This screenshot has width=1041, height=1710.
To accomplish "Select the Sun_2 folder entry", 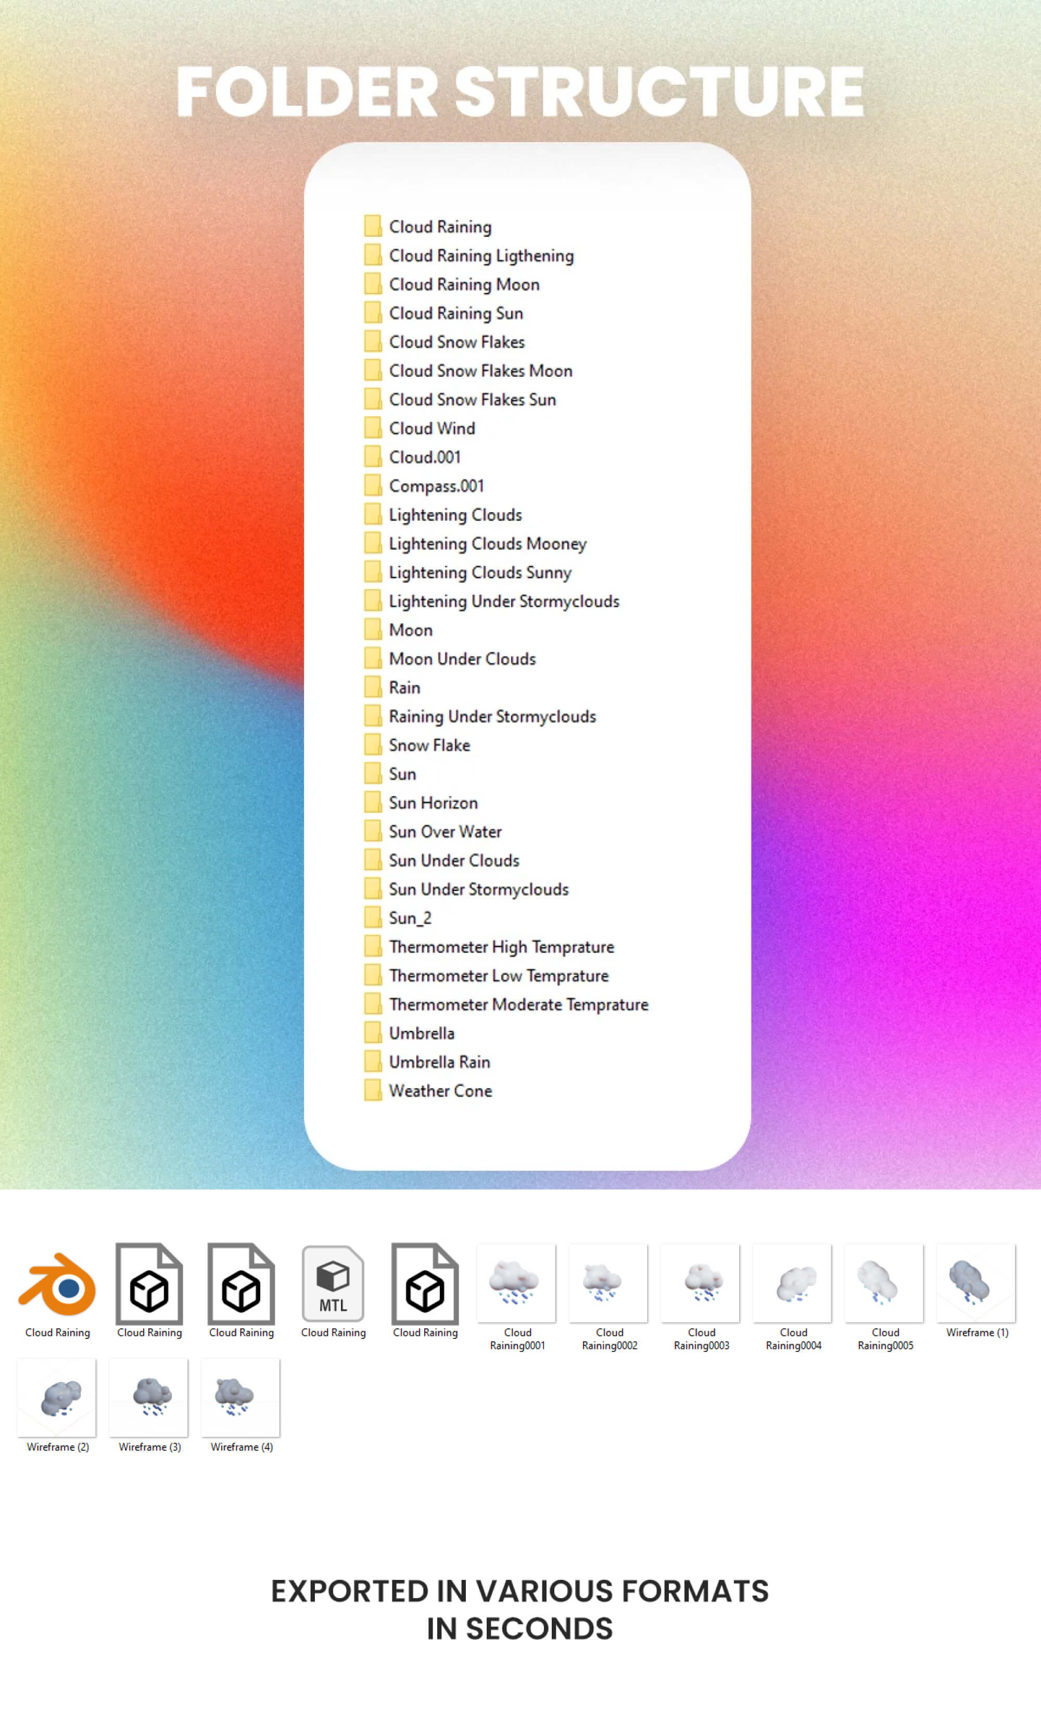I will (x=410, y=917).
